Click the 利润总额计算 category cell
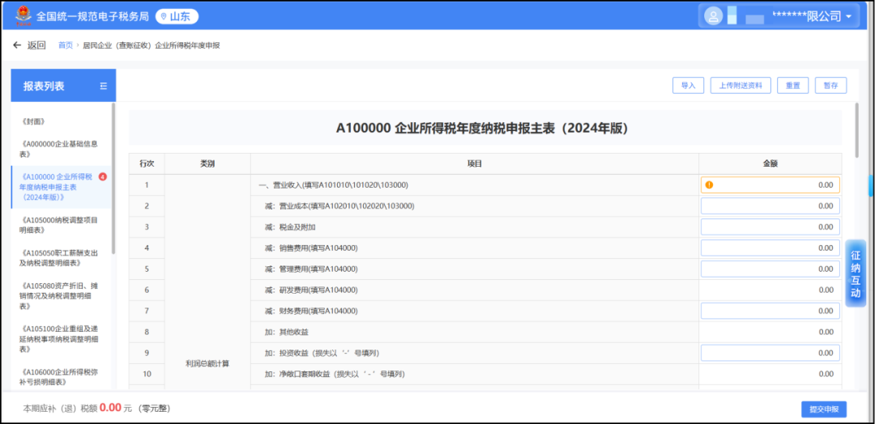 click(207, 364)
